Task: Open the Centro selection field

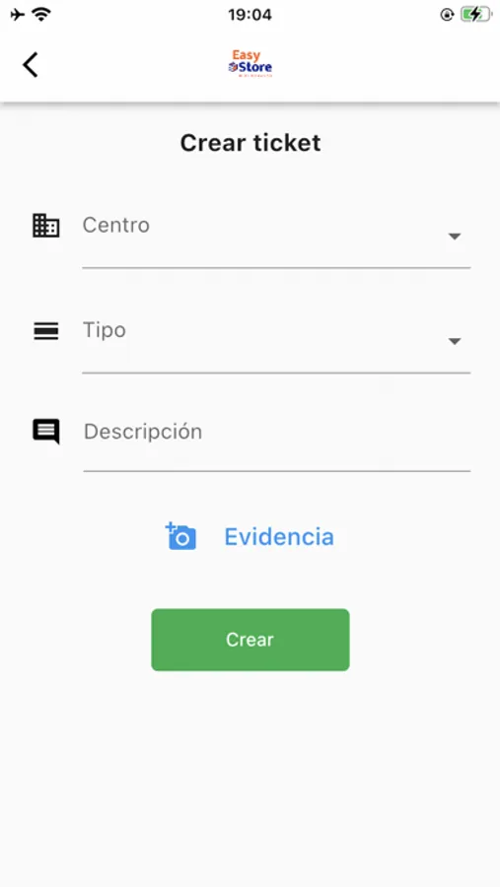Action: [276, 236]
